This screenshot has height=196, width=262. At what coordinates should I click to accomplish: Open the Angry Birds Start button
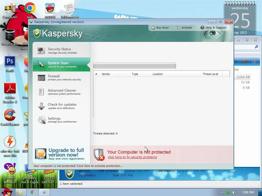click(7, 192)
